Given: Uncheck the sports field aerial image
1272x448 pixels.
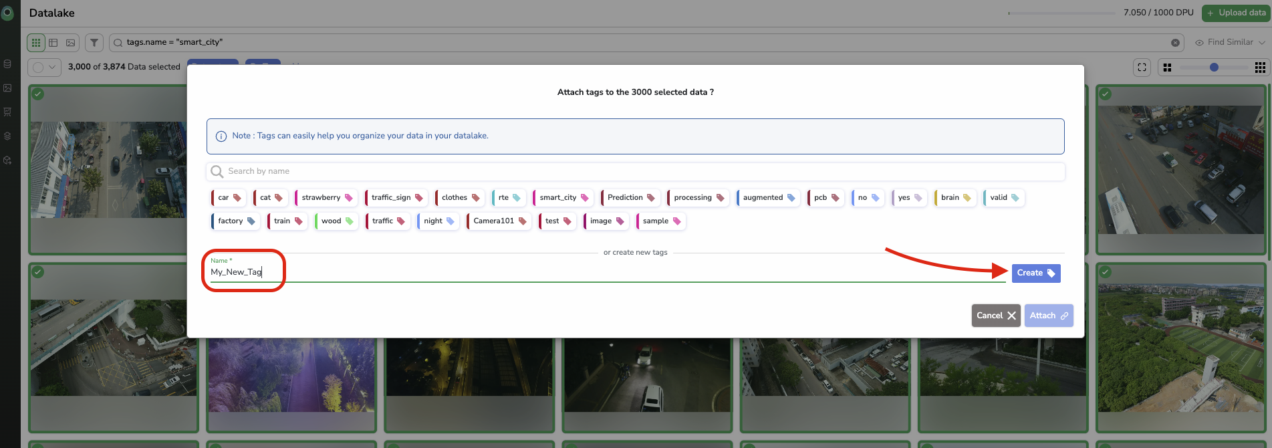Looking at the screenshot, I should click(1106, 272).
